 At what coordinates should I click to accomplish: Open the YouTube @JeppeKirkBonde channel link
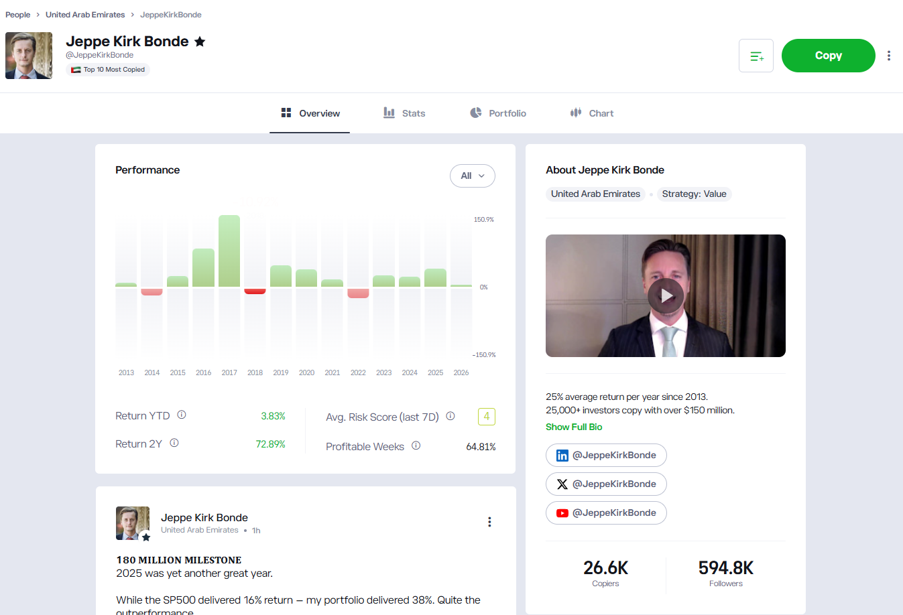(x=606, y=513)
